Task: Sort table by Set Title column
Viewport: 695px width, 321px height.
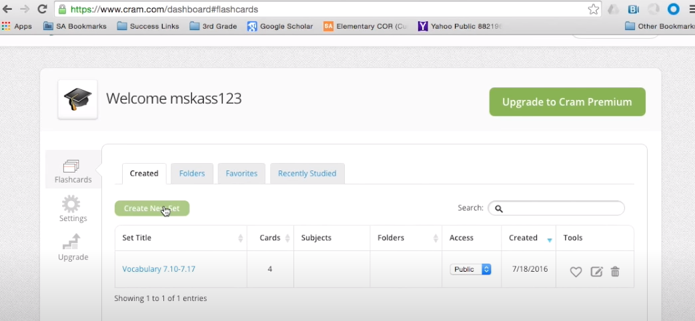Action: click(181, 238)
